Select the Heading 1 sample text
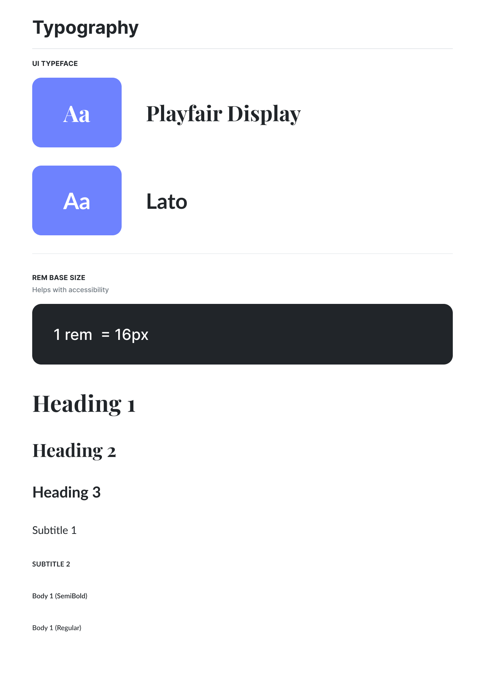 pos(84,404)
